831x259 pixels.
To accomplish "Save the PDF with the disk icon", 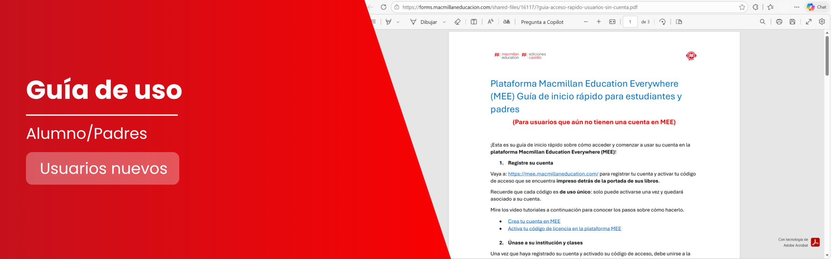I will pyautogui.click(x=792, y=22).
